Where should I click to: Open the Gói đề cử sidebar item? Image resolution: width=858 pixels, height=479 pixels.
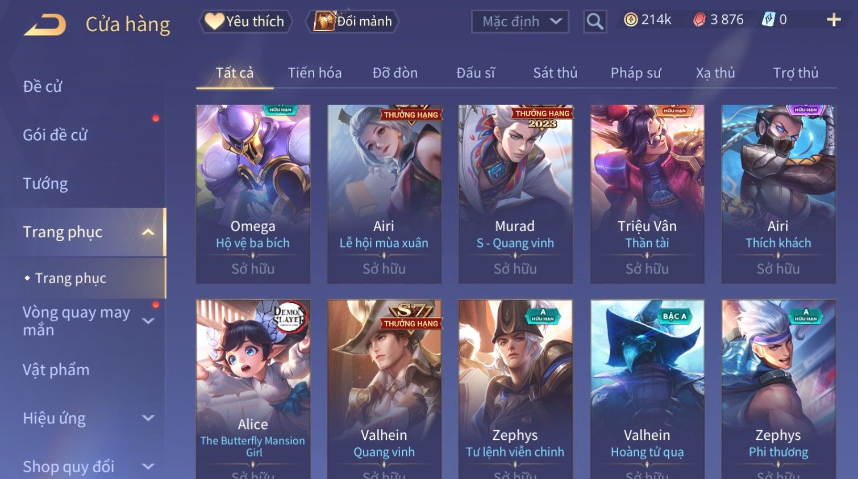[x=55, y=135]
